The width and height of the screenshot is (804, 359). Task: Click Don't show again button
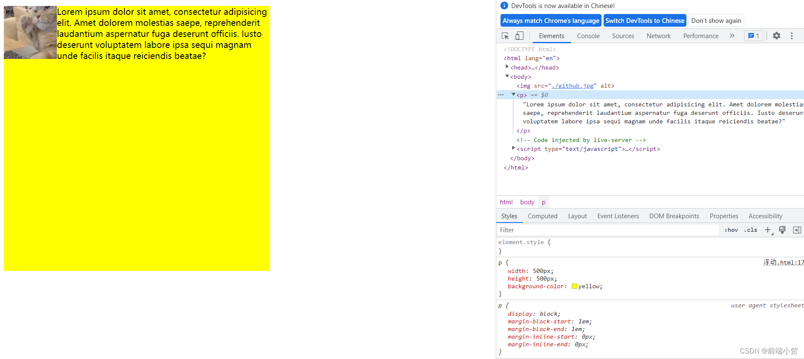click(x=716, y=20)
